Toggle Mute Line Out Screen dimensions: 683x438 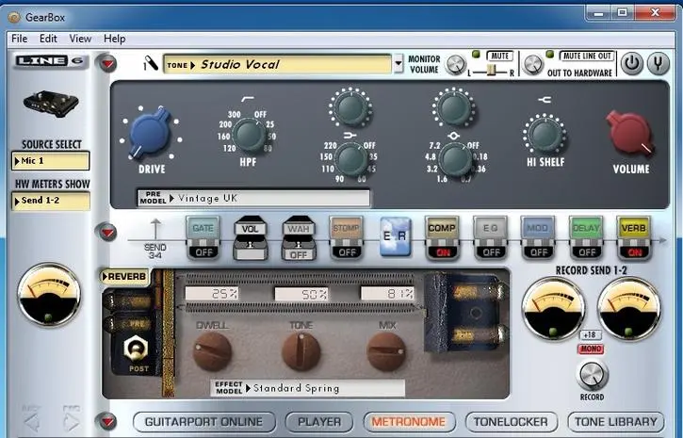coord(587,56)
